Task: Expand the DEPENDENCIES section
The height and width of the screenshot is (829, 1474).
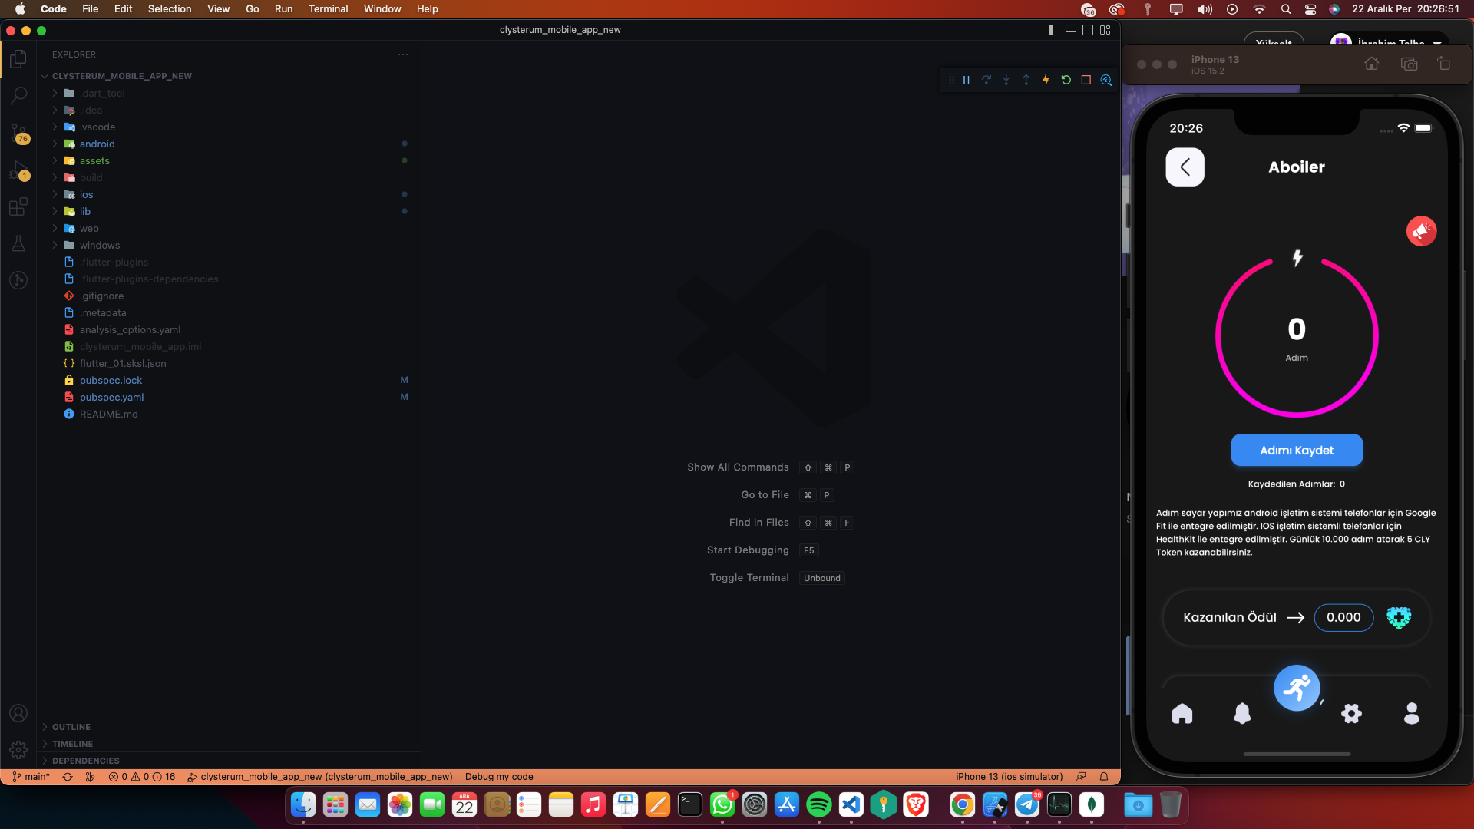Action: tap(85, 761)
